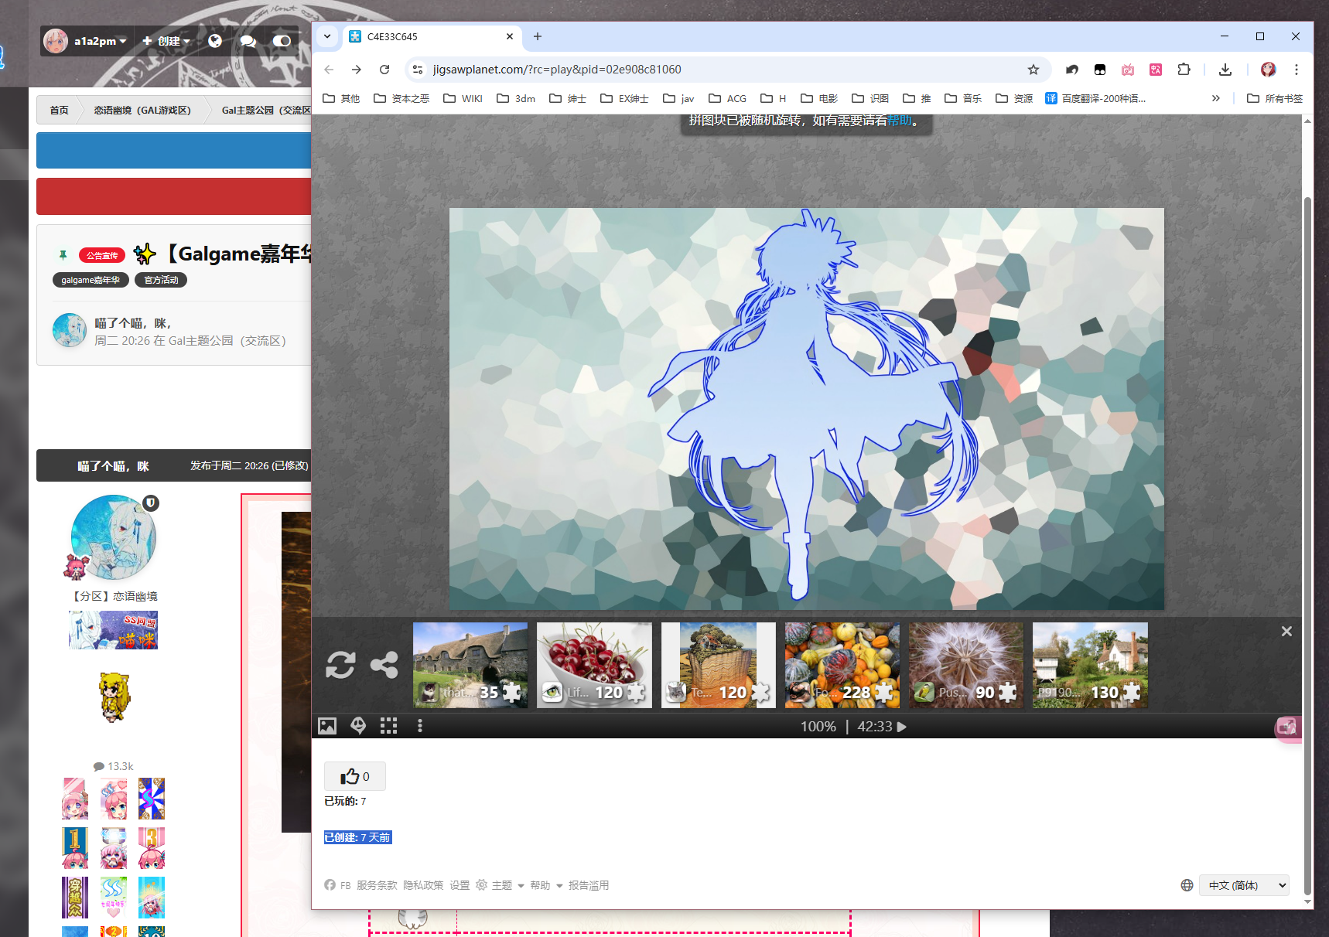Open the 228-piece gourds puzzle thumbnail
The image size is (1329, 937).
coord(842,665)
